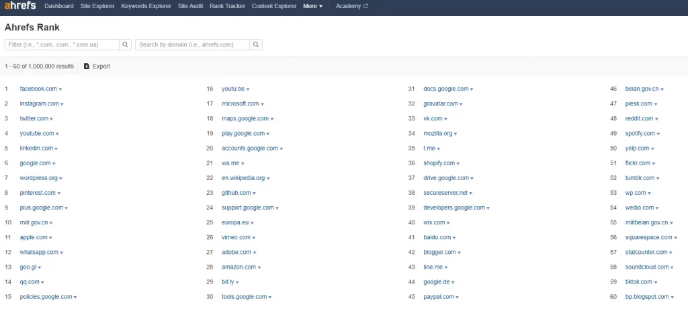Expand the dropdown arrow next to facebook.com
Image resolution: width=688 pixels, height=311 pixels.
point(60,89)
